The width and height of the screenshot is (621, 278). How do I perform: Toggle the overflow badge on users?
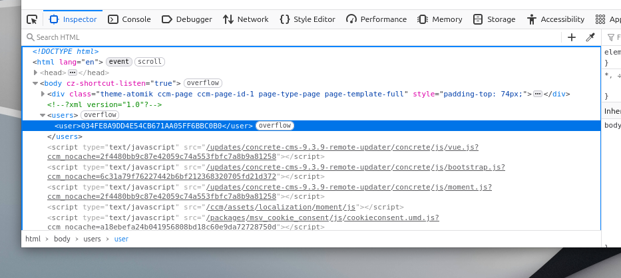click(x=100, y=115)
